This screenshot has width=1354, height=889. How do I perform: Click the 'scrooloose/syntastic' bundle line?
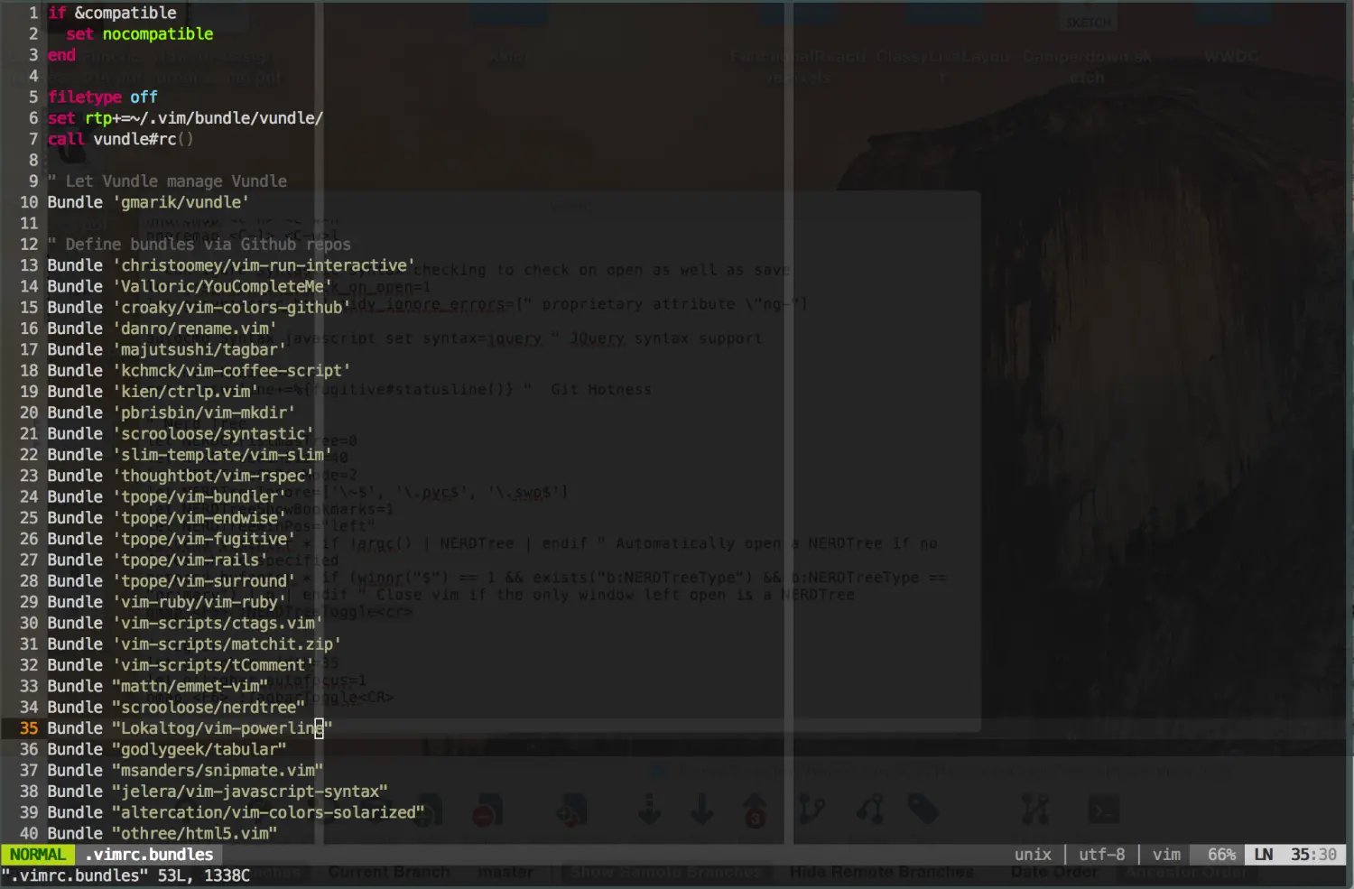click(181, 434)
